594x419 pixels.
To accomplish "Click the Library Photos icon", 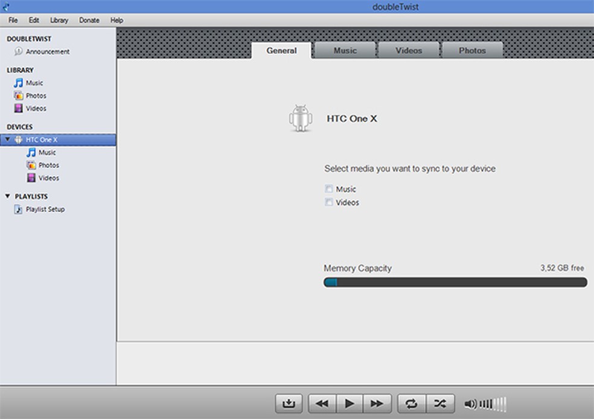I will (18, 95).
